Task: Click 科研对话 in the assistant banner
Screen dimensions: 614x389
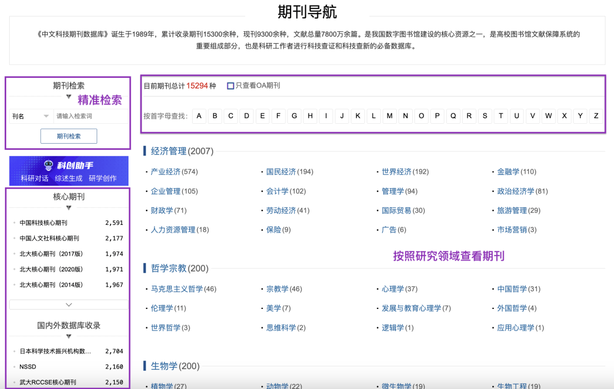Action: 35,178
